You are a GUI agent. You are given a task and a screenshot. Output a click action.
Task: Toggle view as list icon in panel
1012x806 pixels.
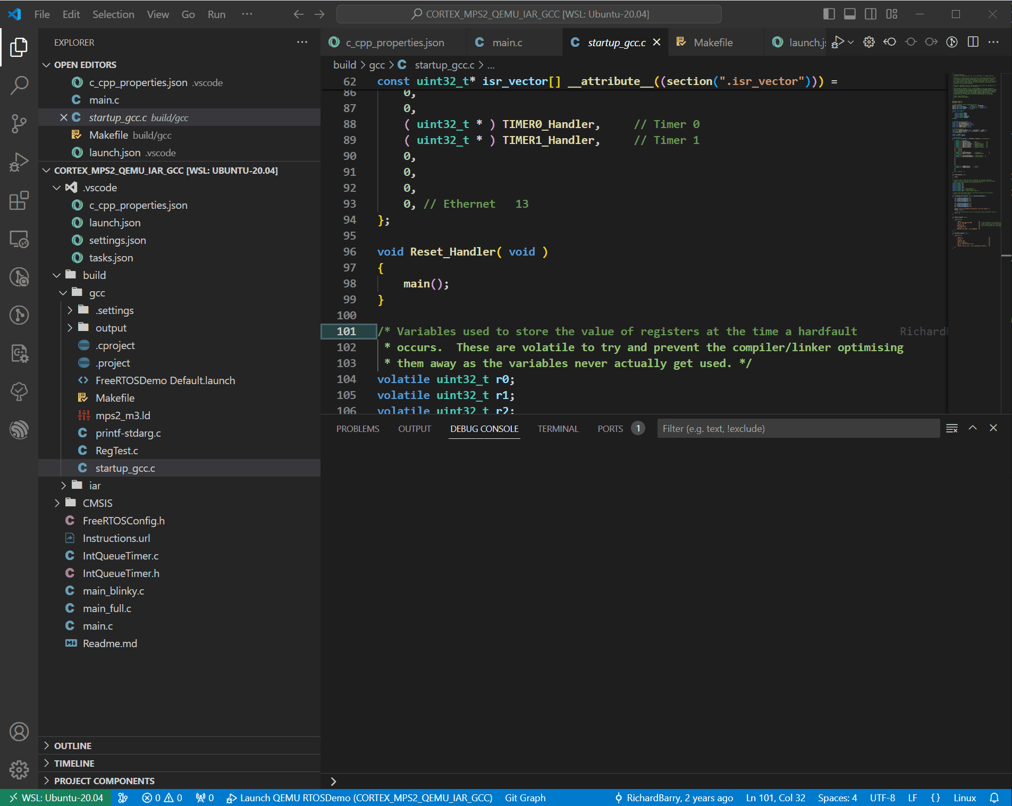(952, 428)
